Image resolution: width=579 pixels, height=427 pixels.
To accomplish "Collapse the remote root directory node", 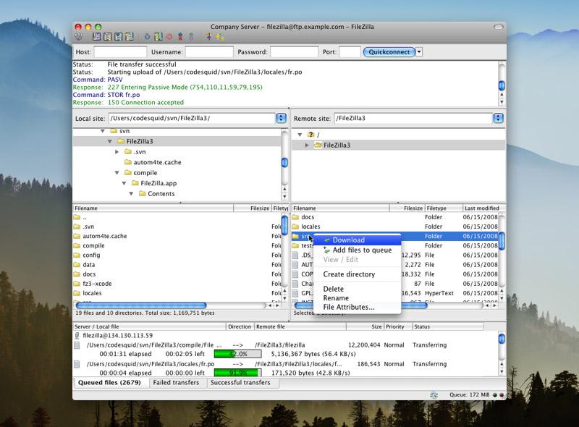I will click(300, 135).
